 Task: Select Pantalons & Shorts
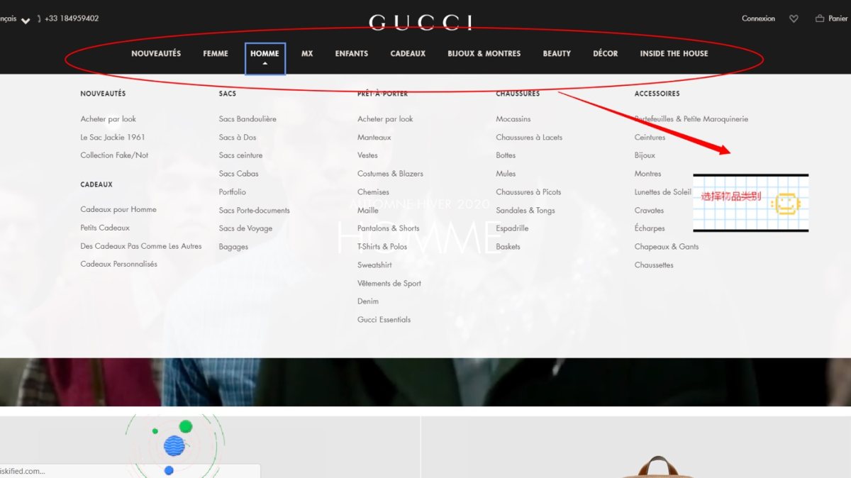click(x=389, y=228)
